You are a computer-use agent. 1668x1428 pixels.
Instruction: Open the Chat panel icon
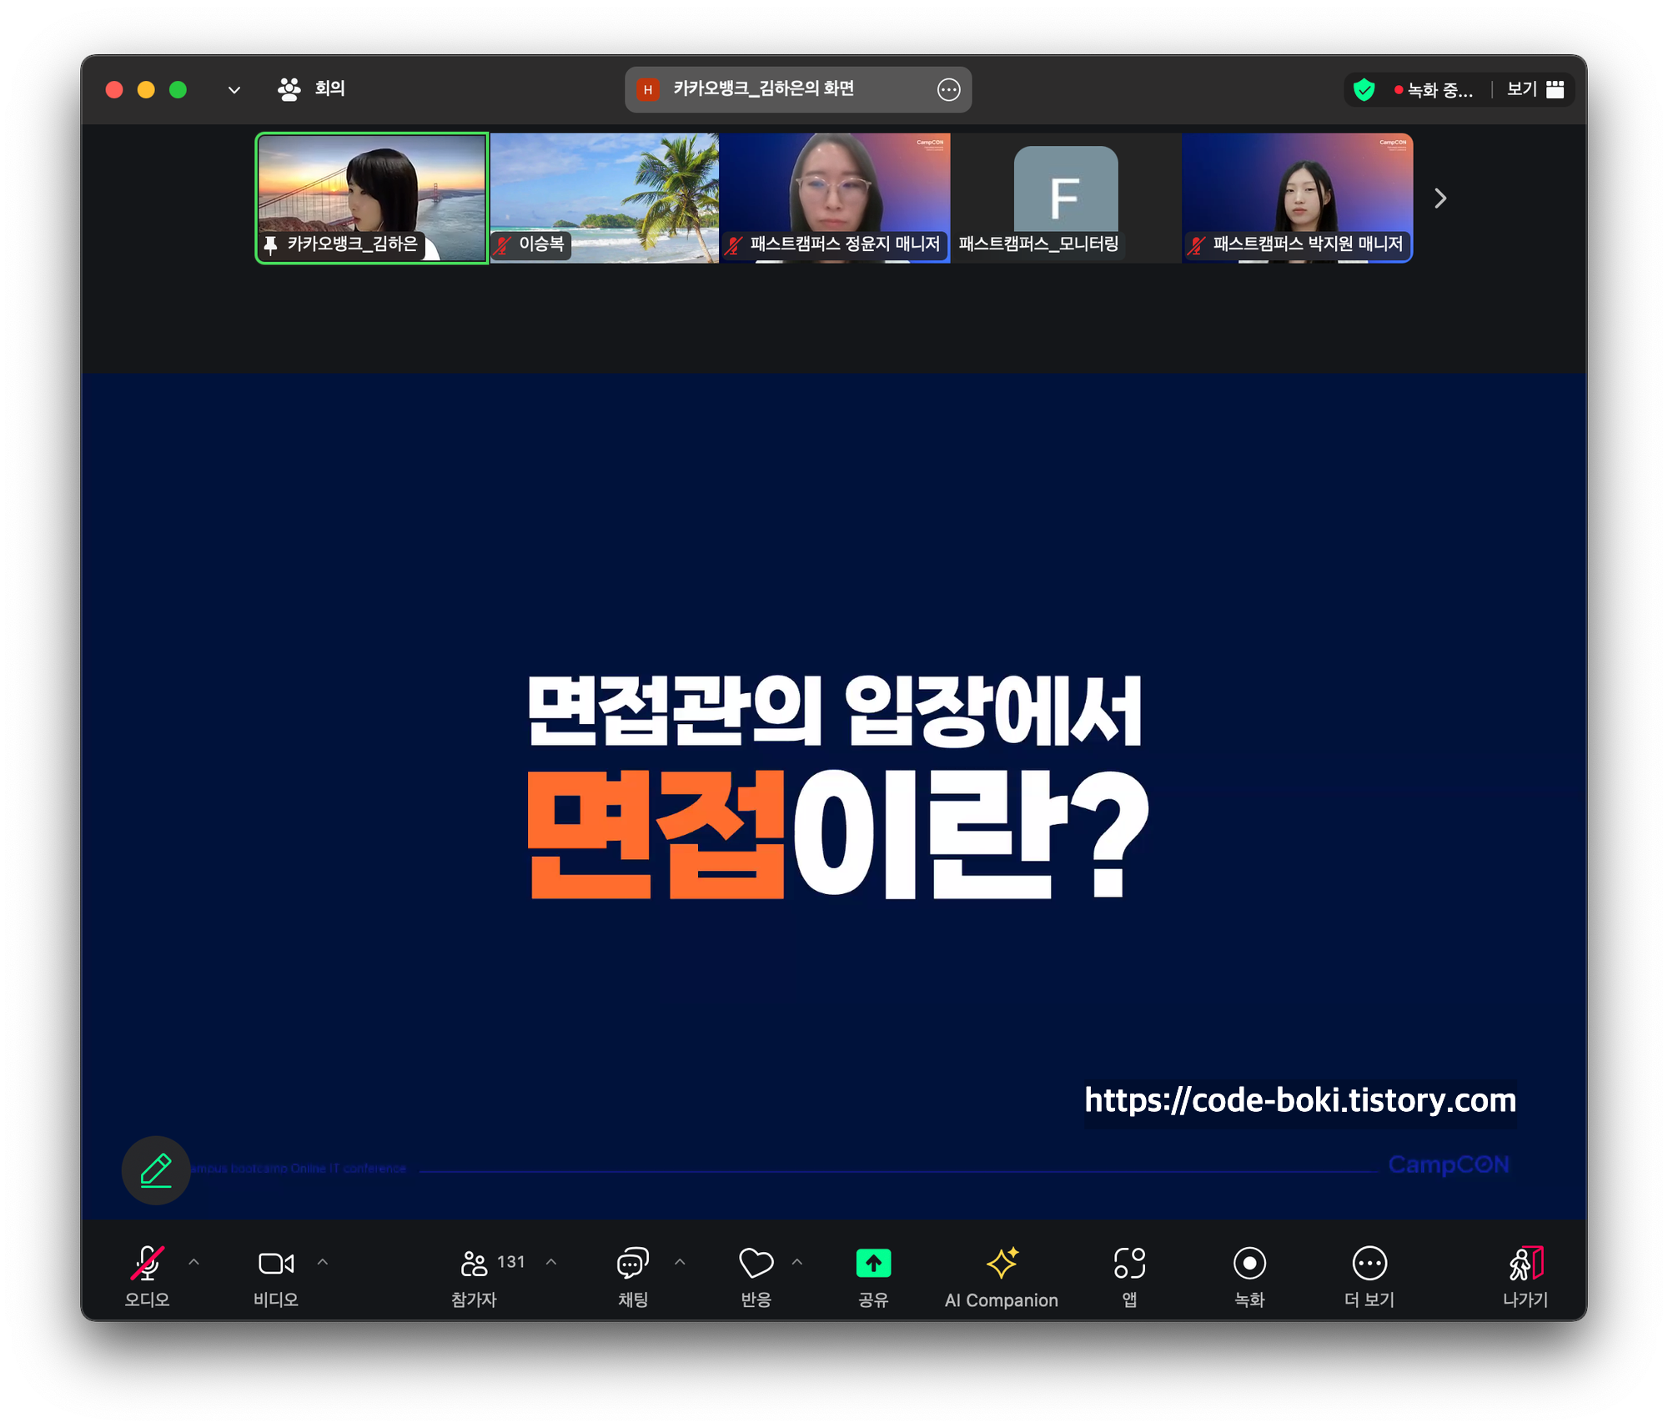point(632,1263)
